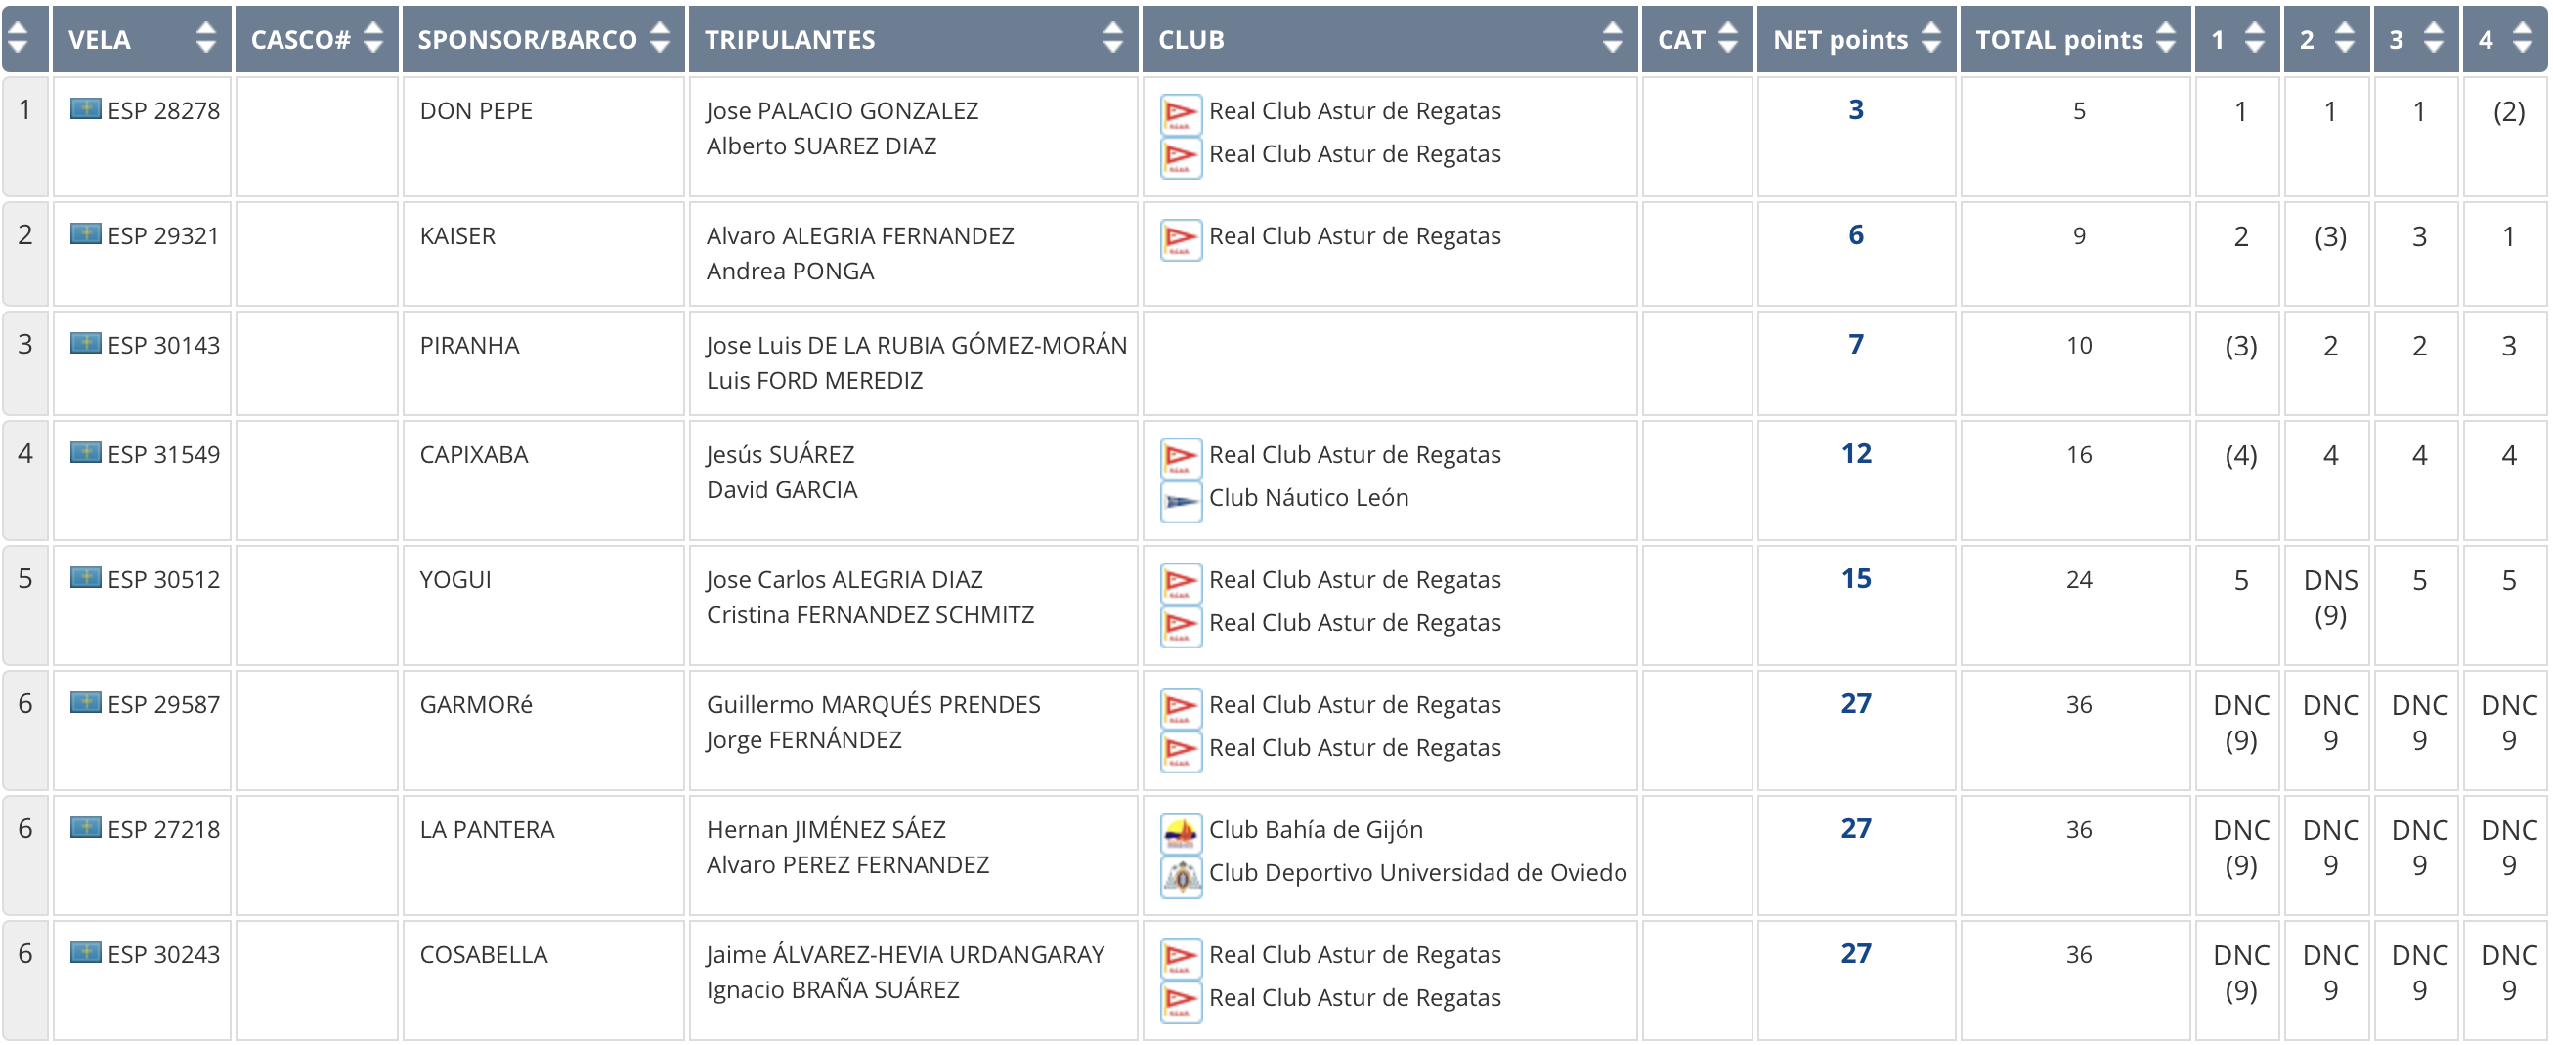Click crew name Alberto SUAREZ DIAZ
This screenshot has height=1045, width=2553.
click(x=822, y=146)
